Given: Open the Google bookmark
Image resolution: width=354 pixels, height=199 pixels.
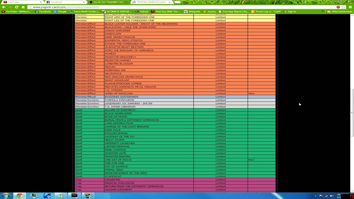Looking at the screenshot, I should click(x=60, y=12).
